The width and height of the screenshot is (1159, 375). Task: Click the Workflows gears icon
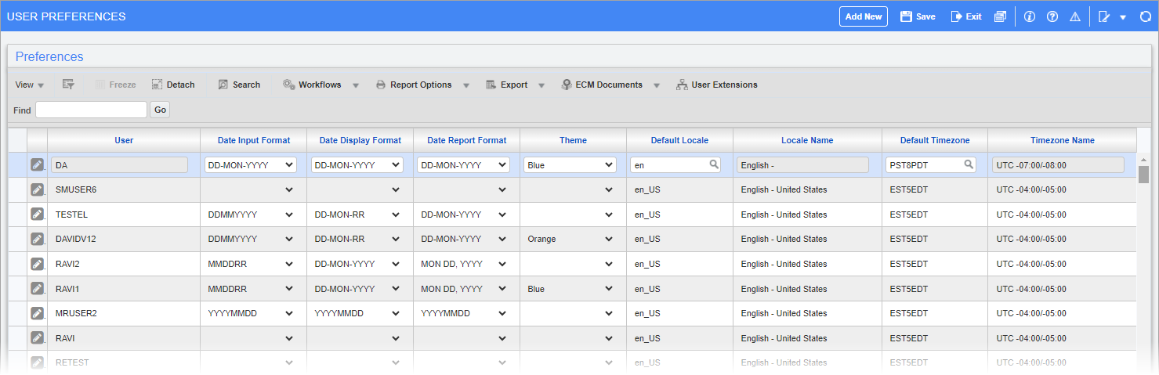coord(288,85)
